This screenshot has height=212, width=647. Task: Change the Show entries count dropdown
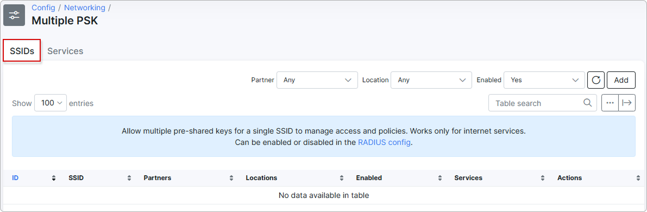pyautogui.click(x=51, y=103)
